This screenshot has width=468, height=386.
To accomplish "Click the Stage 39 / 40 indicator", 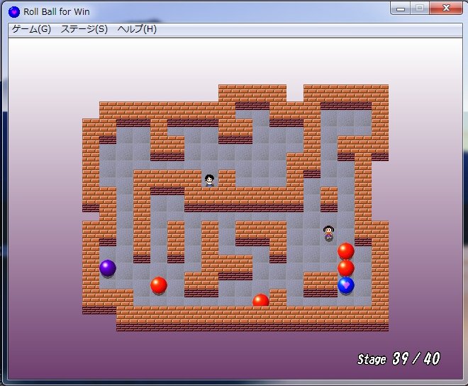I will pos(398,359).
